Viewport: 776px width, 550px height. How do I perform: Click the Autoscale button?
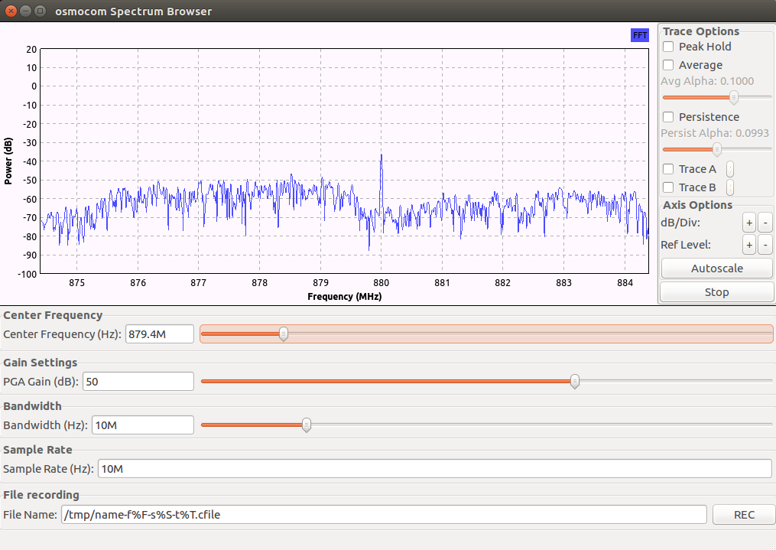point(716,268)
